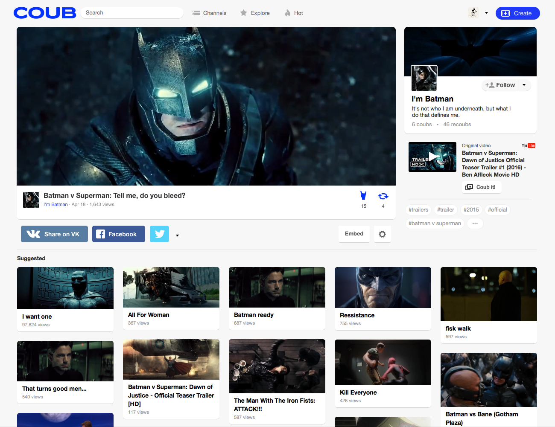
Task: Click the '1,643 views' text
Action: (102, 204)
